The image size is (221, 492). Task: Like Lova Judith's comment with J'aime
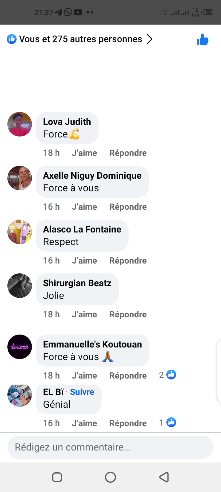tap(84, 153)
